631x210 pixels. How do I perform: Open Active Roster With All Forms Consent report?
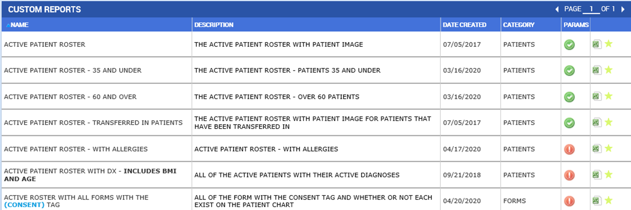[76, 198]
